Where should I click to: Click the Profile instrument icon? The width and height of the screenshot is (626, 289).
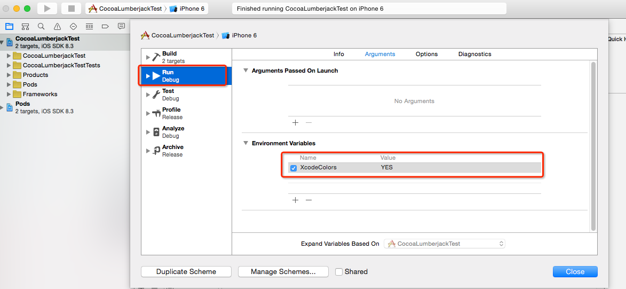[156, 113]
